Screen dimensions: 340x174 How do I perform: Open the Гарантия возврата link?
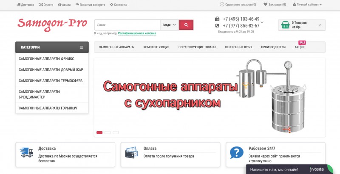coord(92,5)
